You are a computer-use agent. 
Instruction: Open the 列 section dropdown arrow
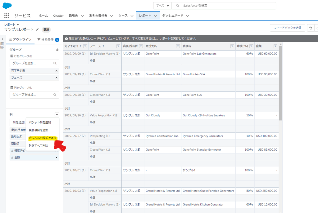57,115
